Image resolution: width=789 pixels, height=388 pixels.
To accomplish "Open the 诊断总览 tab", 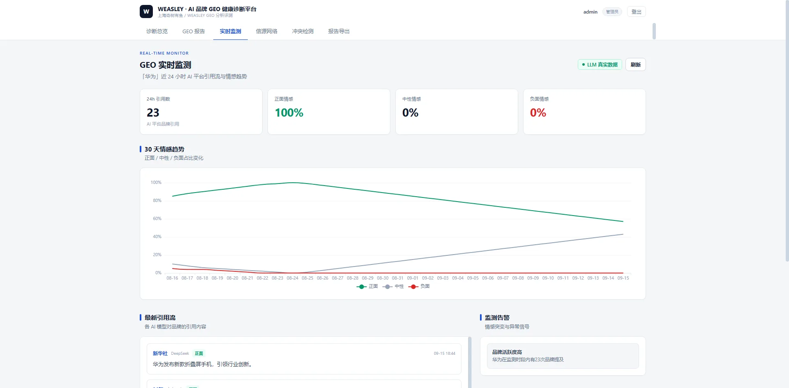I will click(x=157, y=31).
